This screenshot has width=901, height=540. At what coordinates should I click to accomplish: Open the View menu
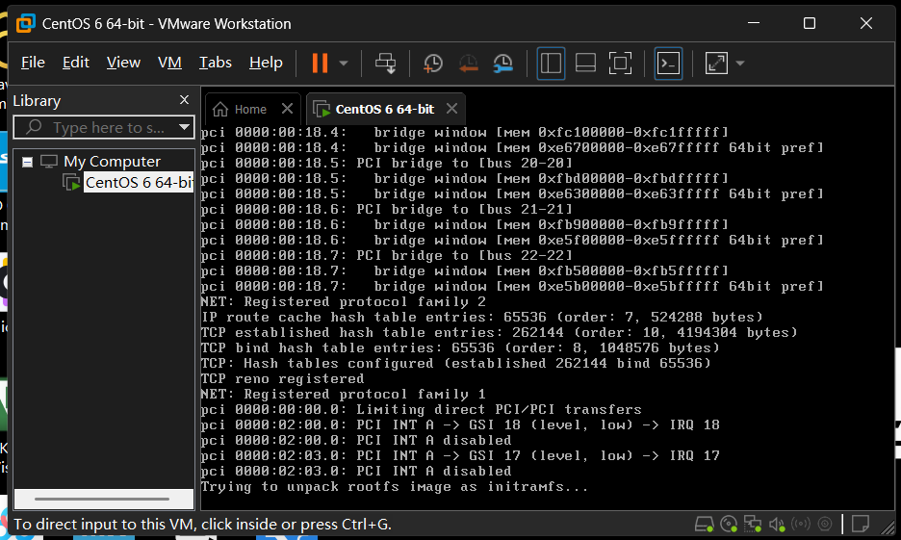[123, 62]
